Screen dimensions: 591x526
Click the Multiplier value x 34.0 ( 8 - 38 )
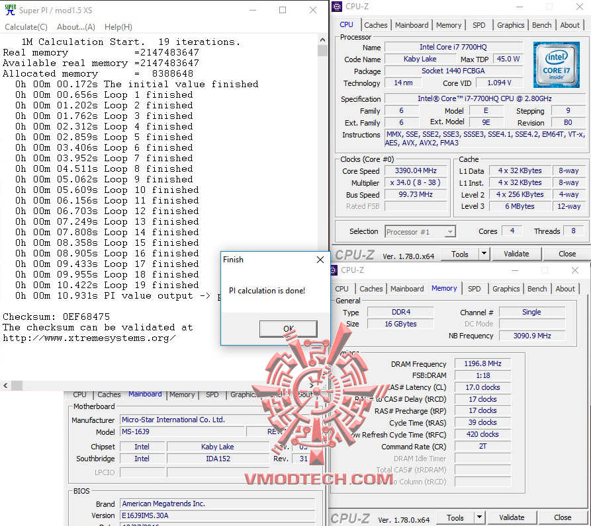[416, 182]
